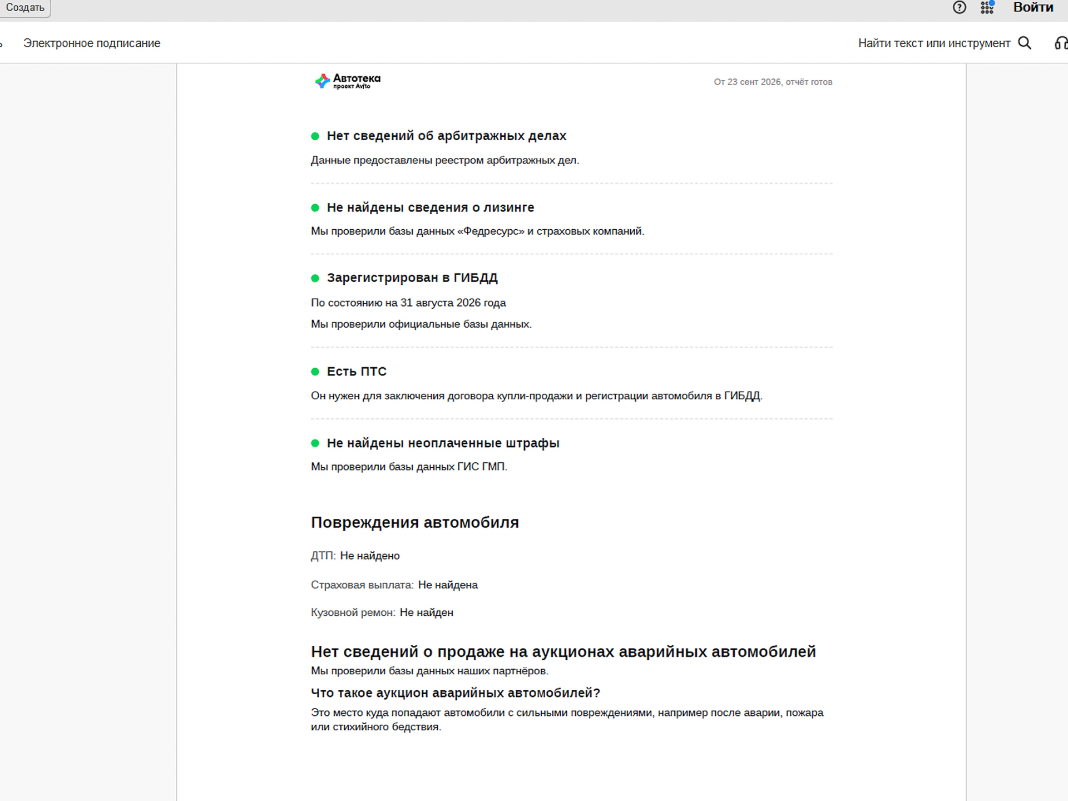Screen dimensions: 1068x801
Task: Click the По состоянию на 31 августа line
Action: click(x=408, y=303)
